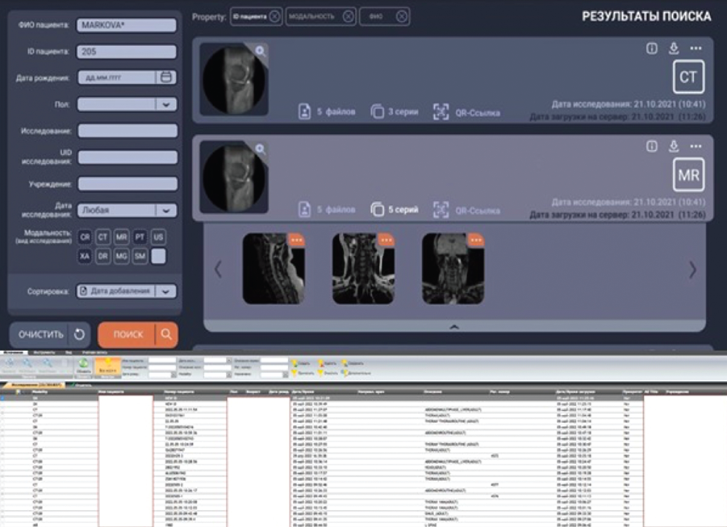Click the ФИО пациента field containing MARKOVA*

pos(127,25)
